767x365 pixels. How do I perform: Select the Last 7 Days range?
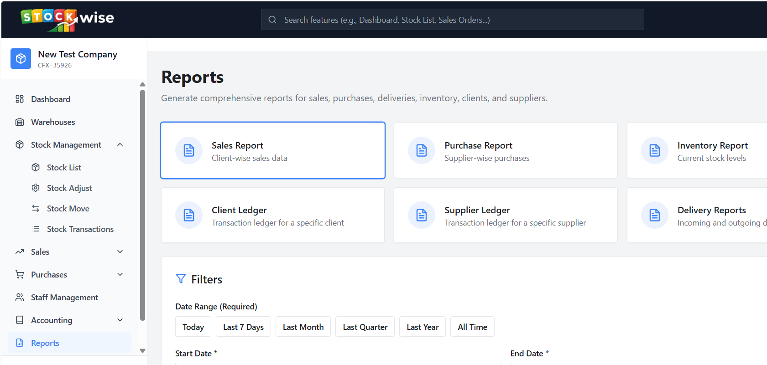click(243, 327)
